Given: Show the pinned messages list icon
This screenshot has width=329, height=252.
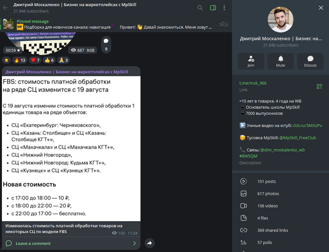Looking at the screenshot, I should 224,24.
